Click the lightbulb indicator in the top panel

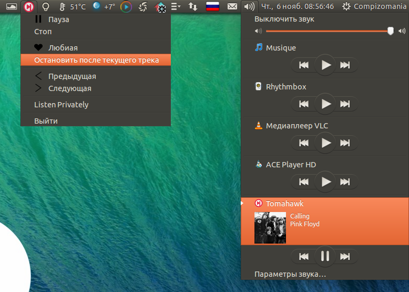tap(46, 6)
